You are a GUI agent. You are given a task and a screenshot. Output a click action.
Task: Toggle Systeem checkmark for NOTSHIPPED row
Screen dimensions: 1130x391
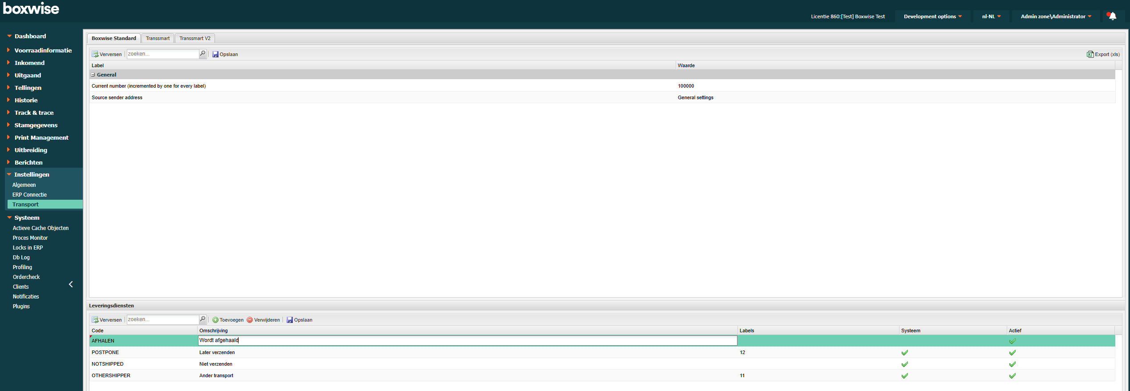(x=904, y=364)
